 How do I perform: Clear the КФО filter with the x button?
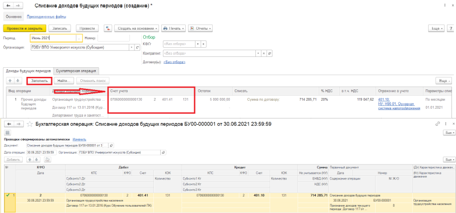tap(203, 44)
